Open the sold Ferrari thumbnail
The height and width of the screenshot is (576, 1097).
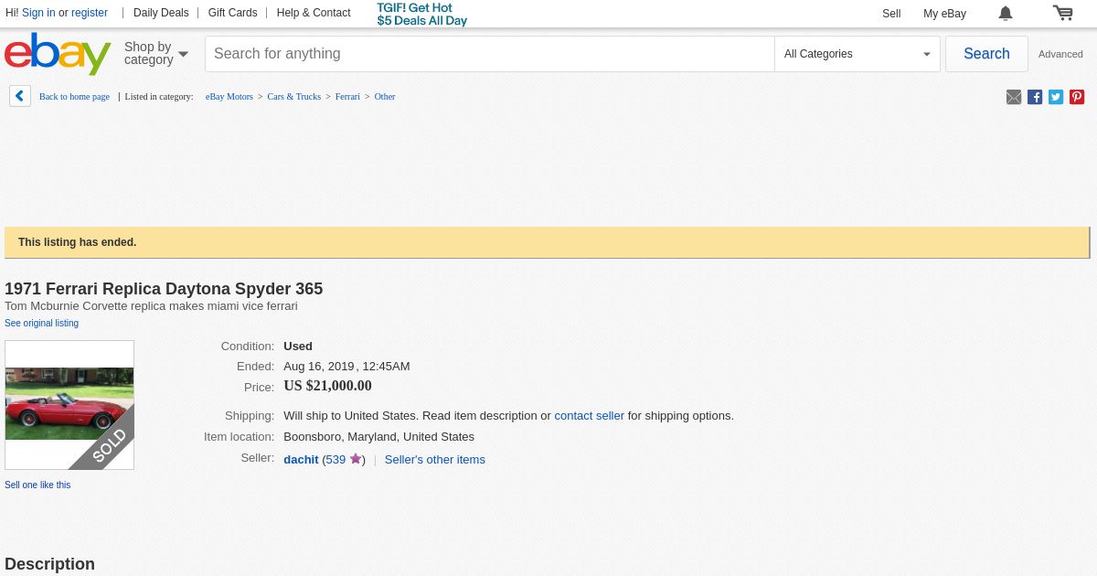pos(69,405)
